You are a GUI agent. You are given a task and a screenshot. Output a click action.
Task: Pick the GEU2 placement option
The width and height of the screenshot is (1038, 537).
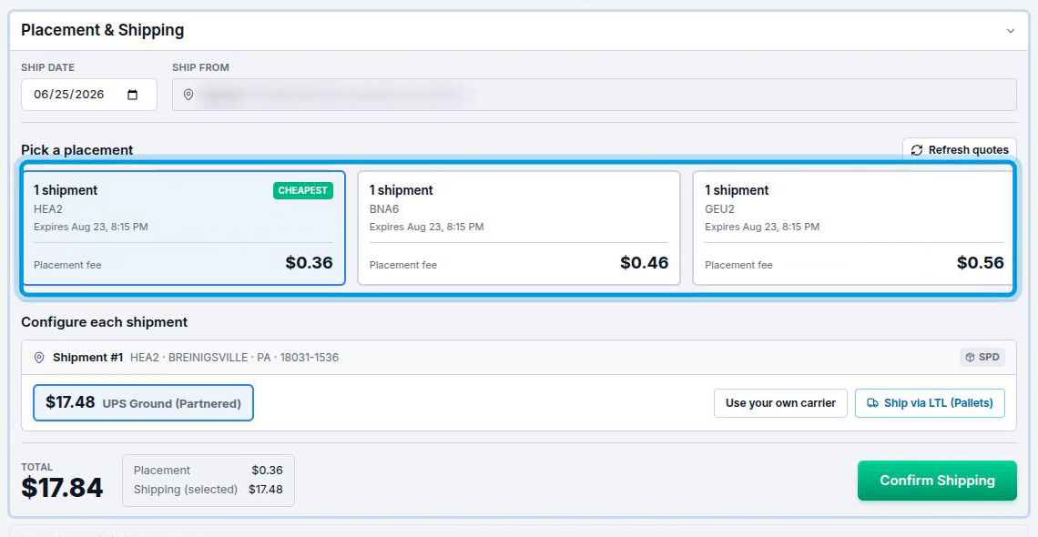(x=852, y=228)
